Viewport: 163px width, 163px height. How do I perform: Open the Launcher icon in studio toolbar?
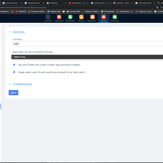pos(48,17)
